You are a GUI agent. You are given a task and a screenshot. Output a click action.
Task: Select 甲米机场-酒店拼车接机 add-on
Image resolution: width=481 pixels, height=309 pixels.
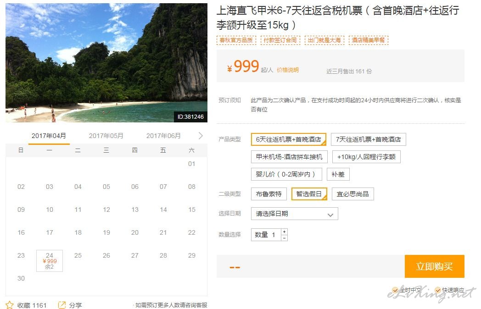tap(289, 157)
